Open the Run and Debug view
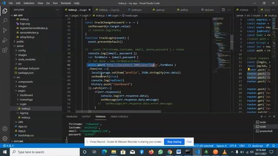Viewport: 278px width, 156px height. (5, 40)
